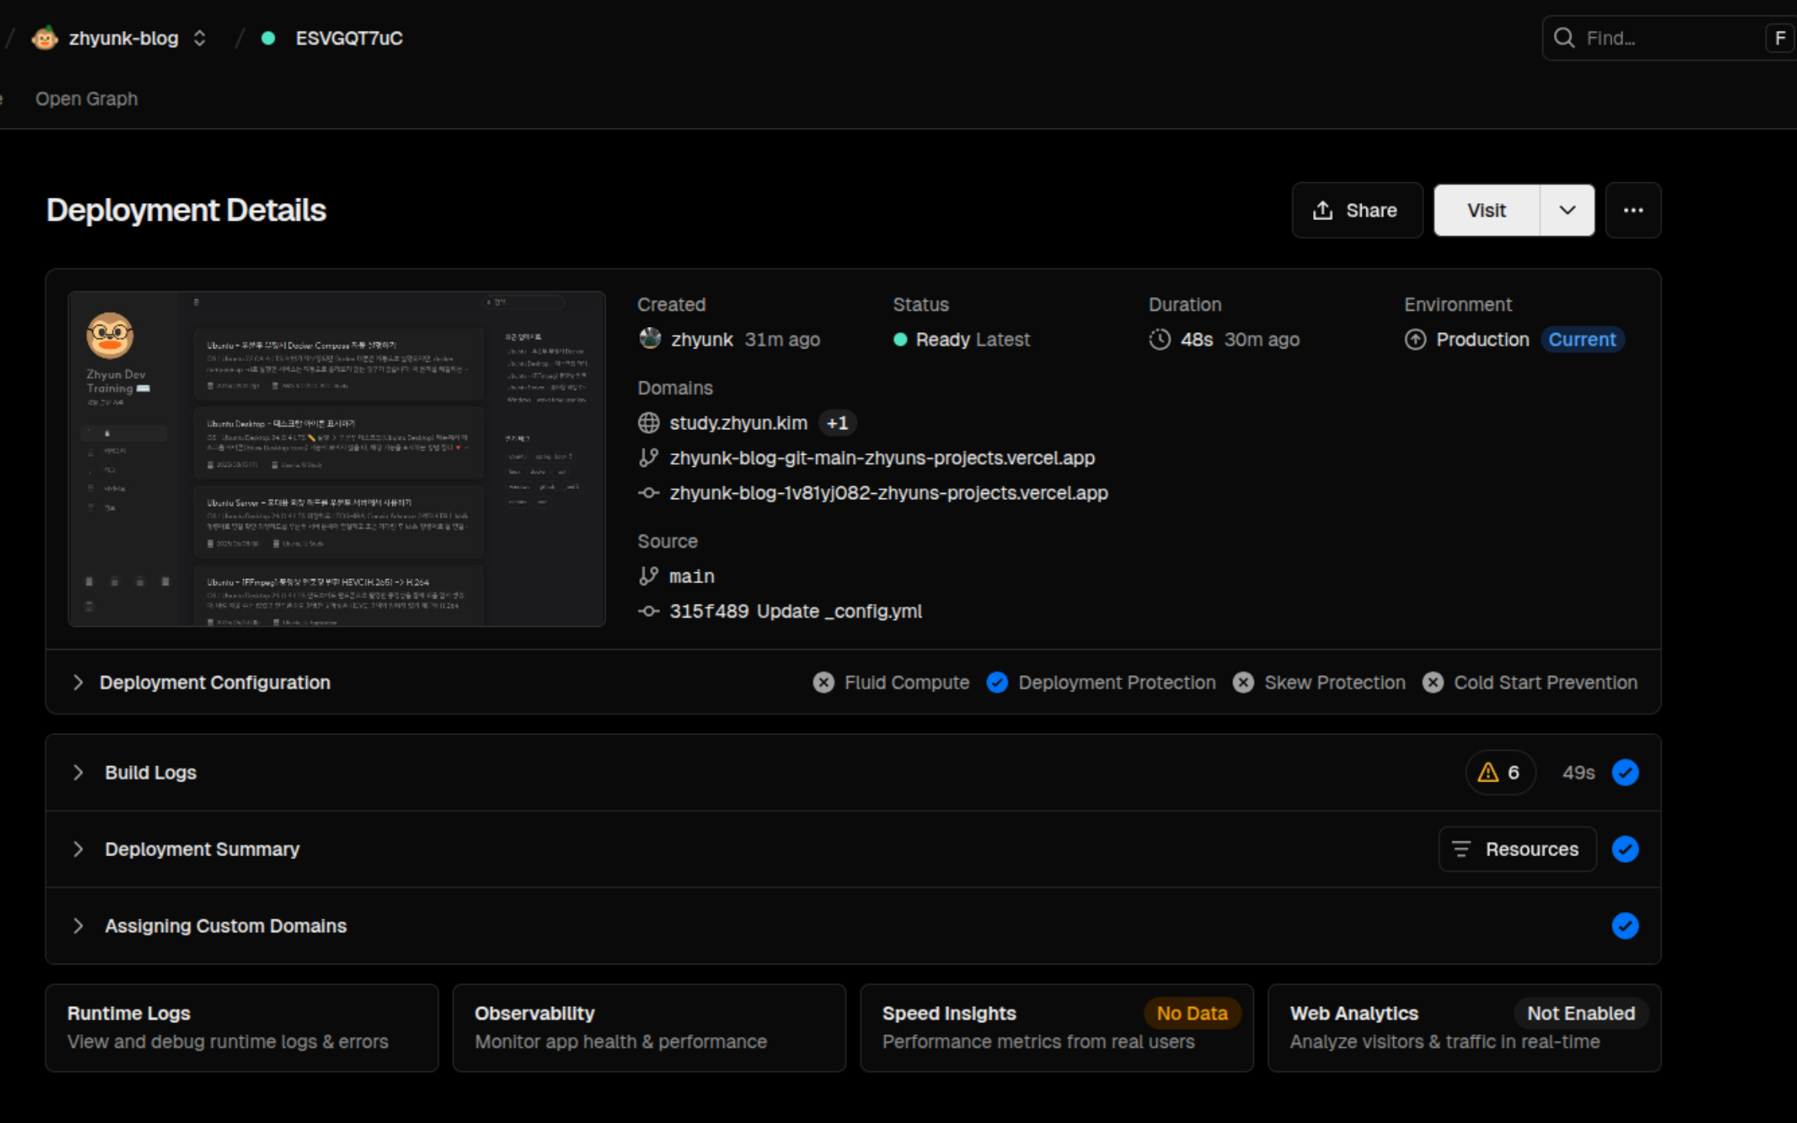The height and width of the screenshot is (1123, 1797).
Task: Open the project switcher arrows beside zhyunk-blog
Action: (x=200, y=38)
